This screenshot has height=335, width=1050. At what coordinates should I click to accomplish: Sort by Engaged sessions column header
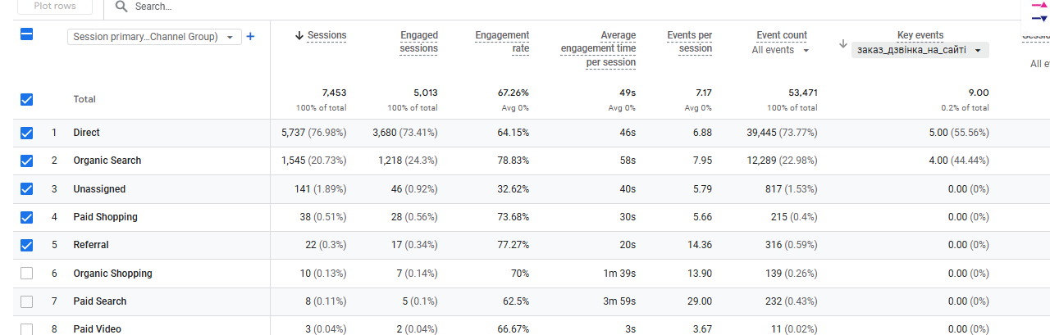(418, 42)
